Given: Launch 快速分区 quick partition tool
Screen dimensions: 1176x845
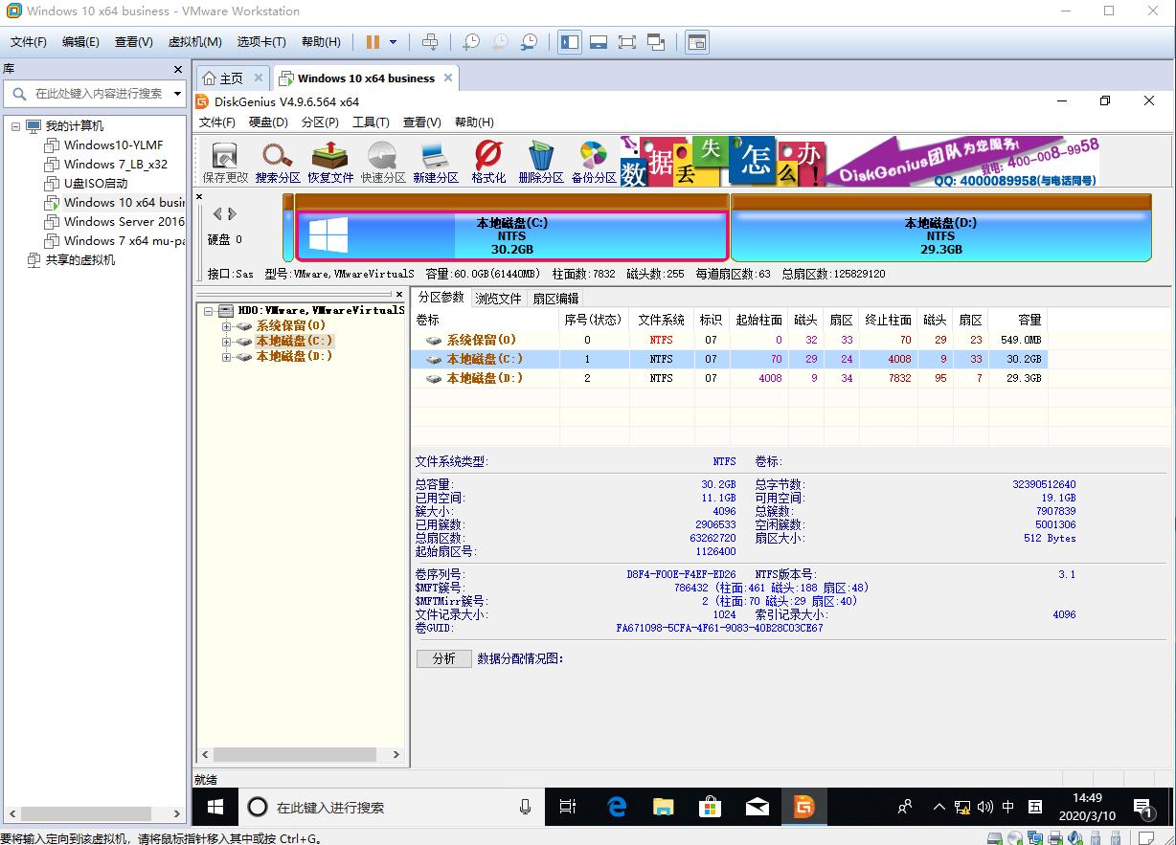Looking at the screenshot, I should [382, 160].
